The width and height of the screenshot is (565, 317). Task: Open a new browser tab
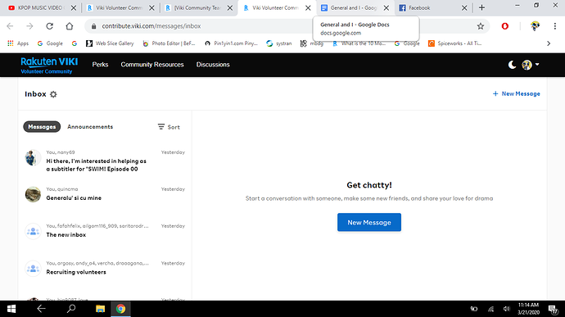(x=481, y=7)
